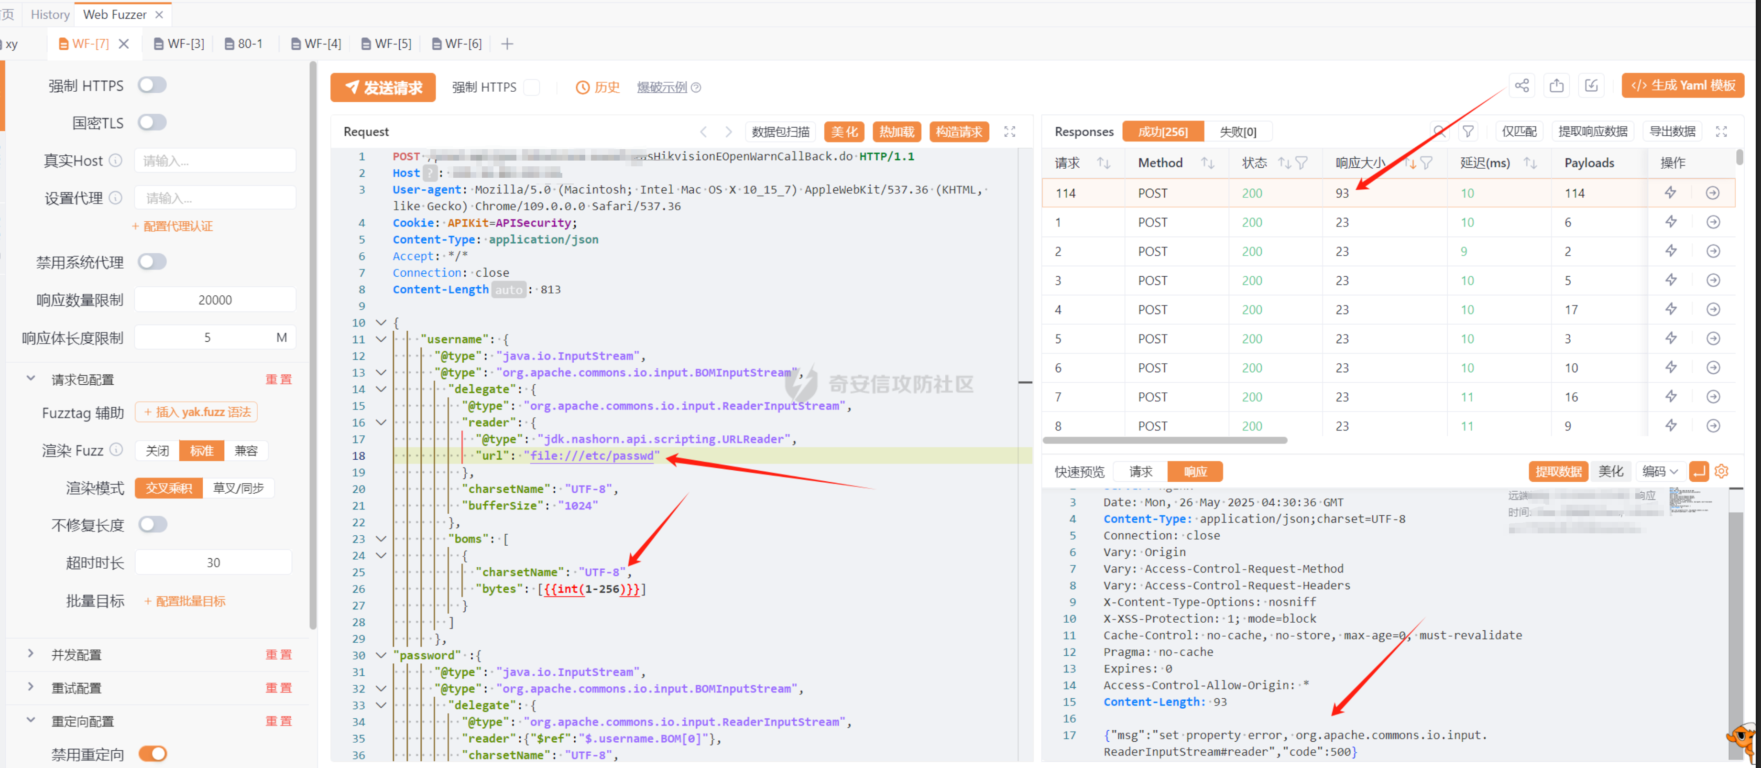Click the share icon near Yaml template button
The image size is (1761, 768).
click(1522, 86)
